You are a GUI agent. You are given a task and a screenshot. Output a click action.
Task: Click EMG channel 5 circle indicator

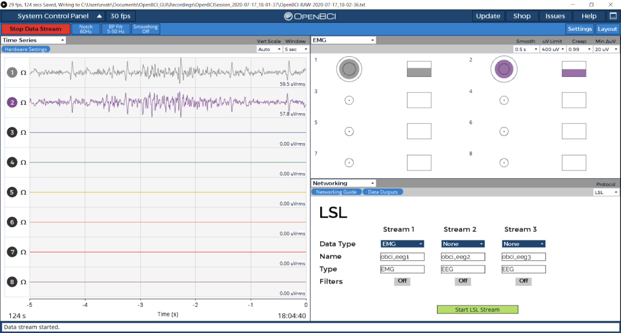tap(349, 131)
